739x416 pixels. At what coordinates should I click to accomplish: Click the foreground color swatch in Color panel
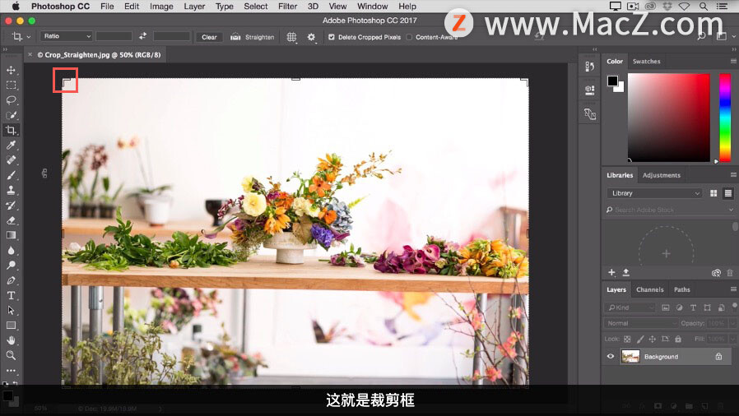click(612, 81)
